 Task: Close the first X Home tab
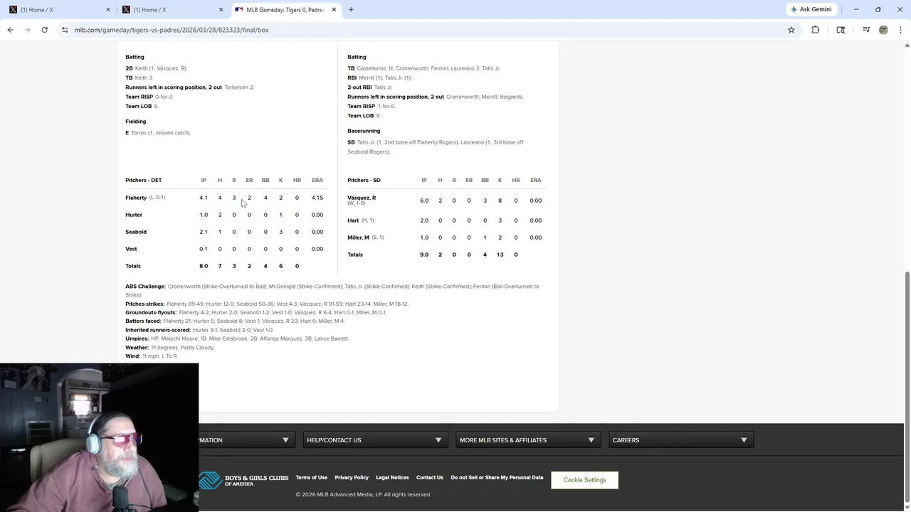(108, 10)
